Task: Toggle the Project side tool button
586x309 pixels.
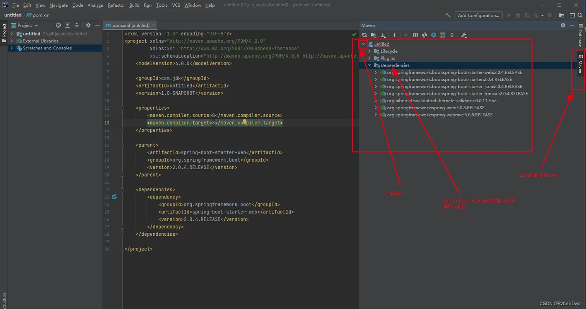Action: coord(4,33)
